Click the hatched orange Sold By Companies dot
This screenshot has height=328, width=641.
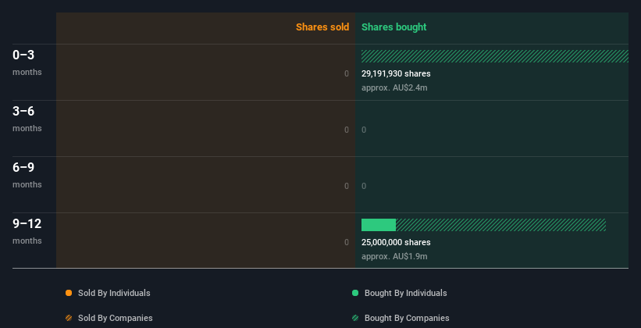[x=69, y=318]
